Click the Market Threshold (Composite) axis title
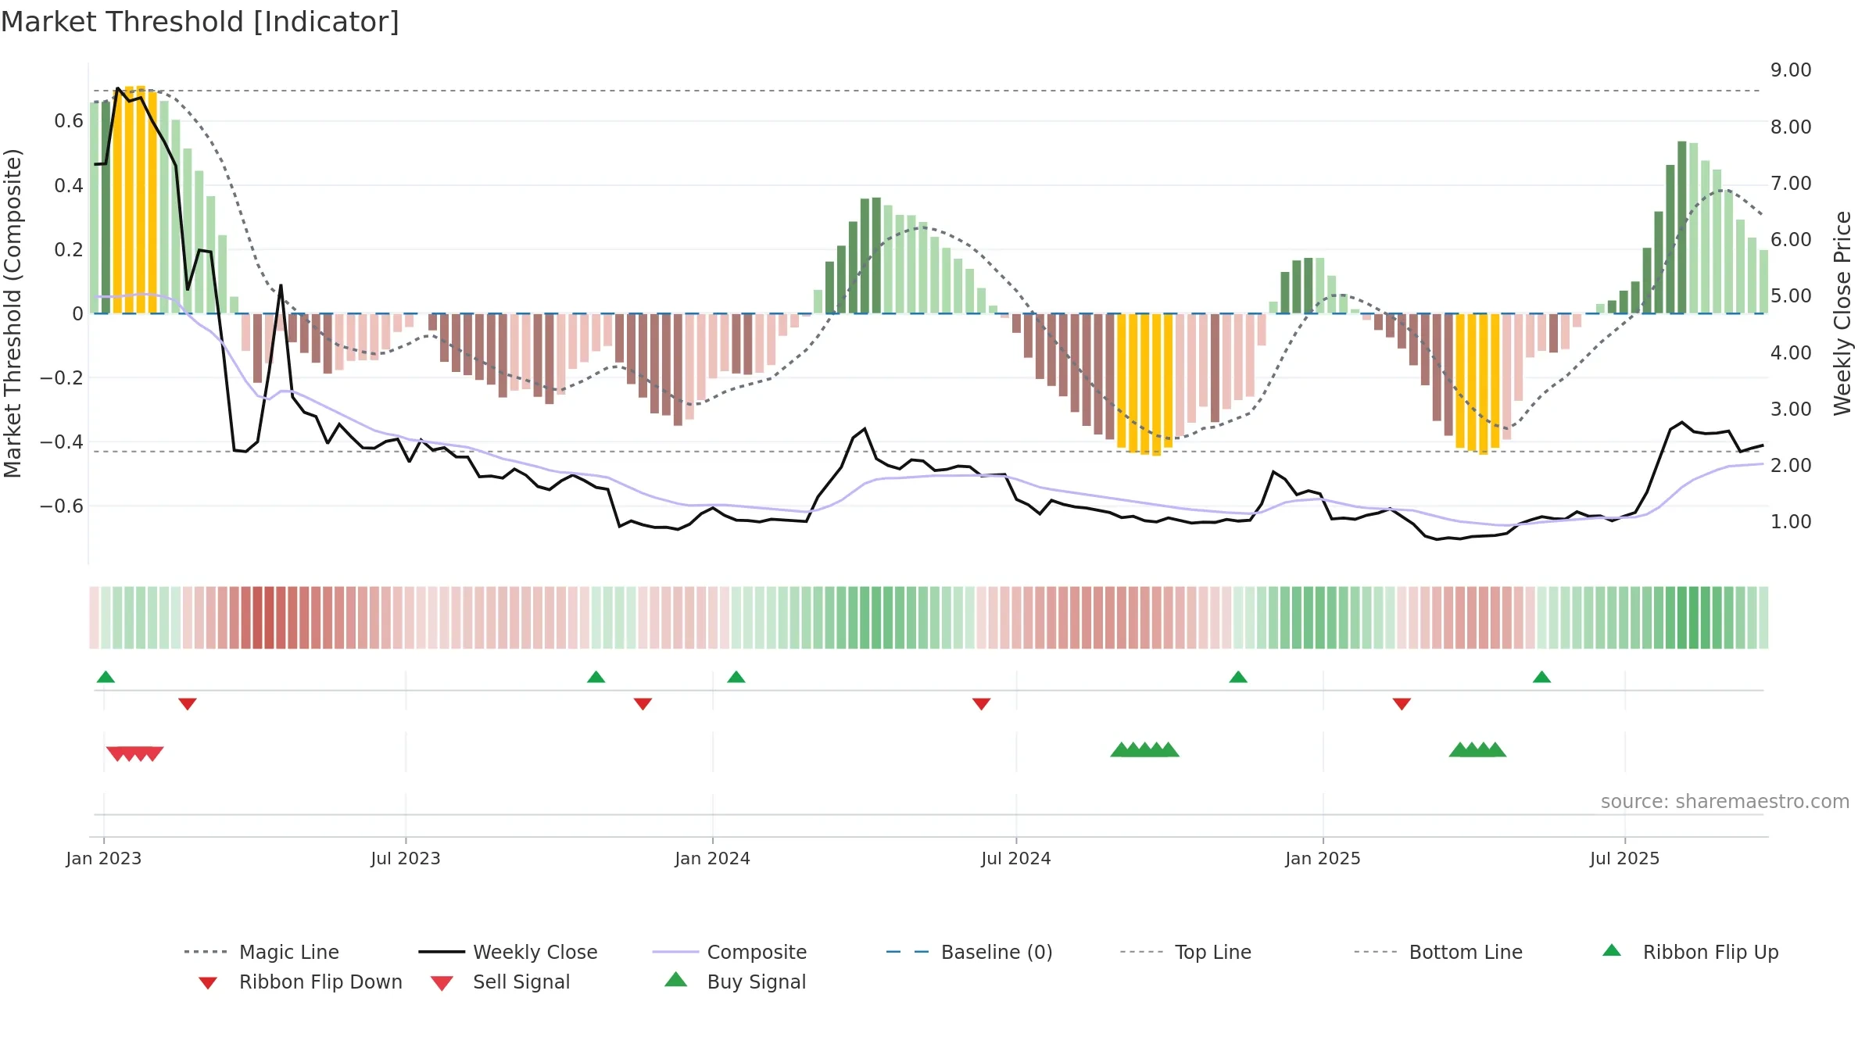This screenshot has width=1876, height=1055. pos(13,313)
